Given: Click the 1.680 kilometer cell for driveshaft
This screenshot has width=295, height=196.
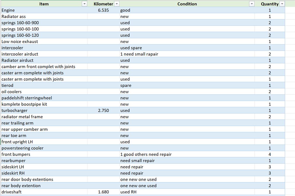Looking at the screenshot, I should [103, 192].
